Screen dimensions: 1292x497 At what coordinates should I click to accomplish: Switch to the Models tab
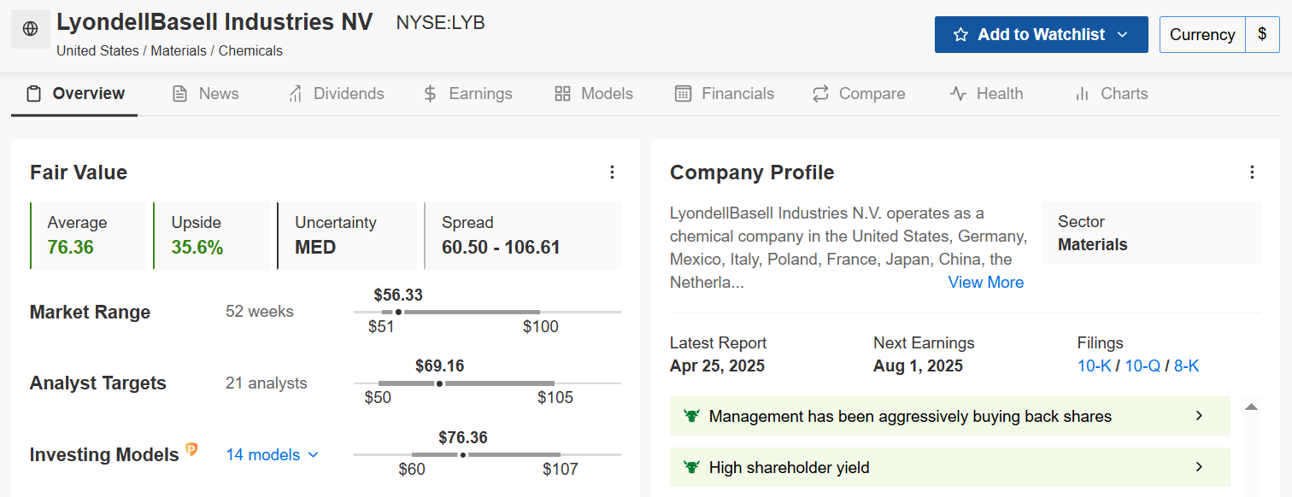(x=594, y=94)
